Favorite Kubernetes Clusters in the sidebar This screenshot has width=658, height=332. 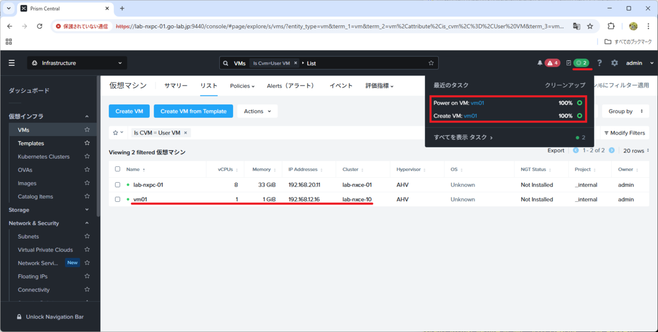coord(87,156)
